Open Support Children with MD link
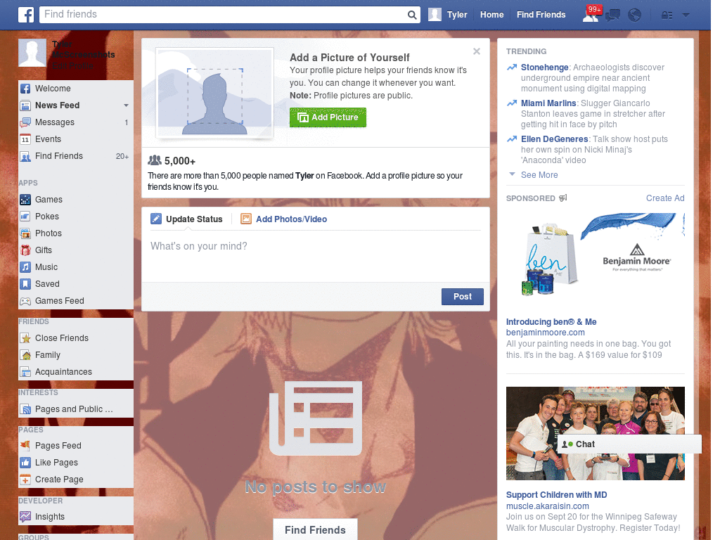 (x=557, y=495)
